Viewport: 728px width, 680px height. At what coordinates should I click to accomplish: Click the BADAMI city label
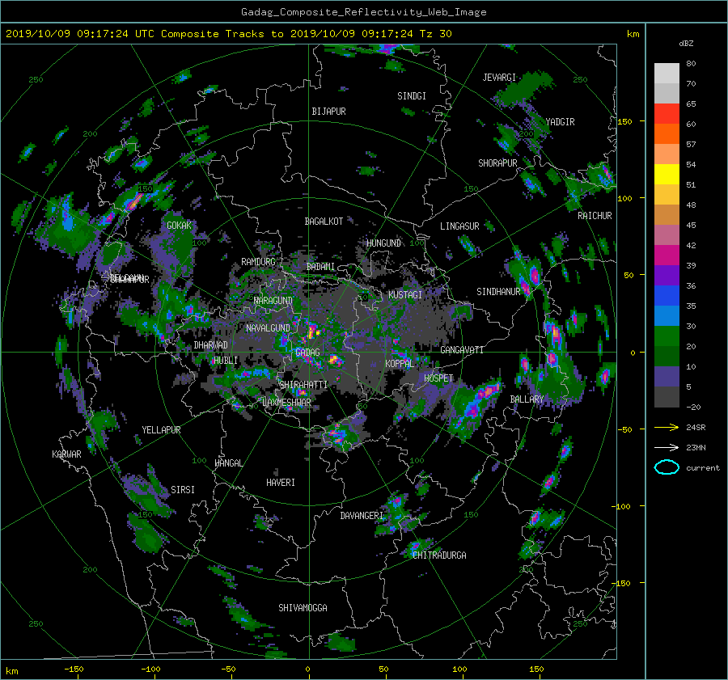point(320,267)
